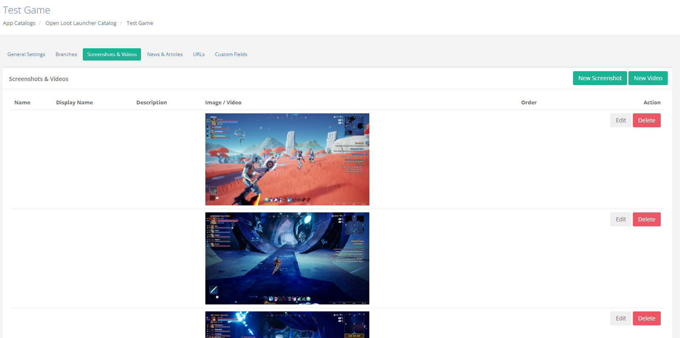Navigate to App Catalogs breadcrumb link

[x=19, y=23]
